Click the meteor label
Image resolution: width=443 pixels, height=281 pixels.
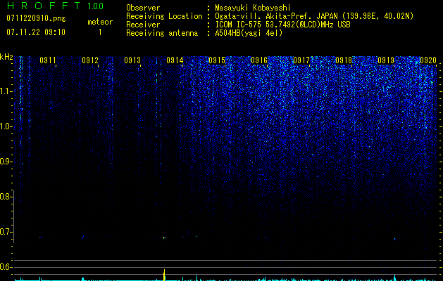100,22
